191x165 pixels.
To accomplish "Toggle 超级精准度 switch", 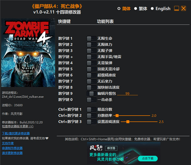I will [x=91, y=75].
